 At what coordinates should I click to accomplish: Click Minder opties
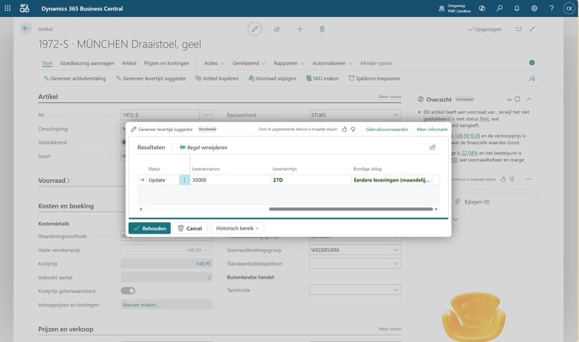(x=376, y=63)
